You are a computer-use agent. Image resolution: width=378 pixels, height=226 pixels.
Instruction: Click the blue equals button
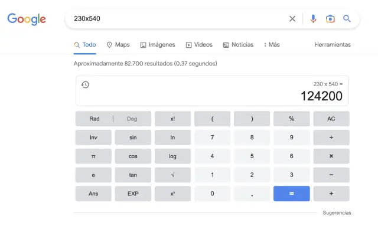[x=291, y=194]
